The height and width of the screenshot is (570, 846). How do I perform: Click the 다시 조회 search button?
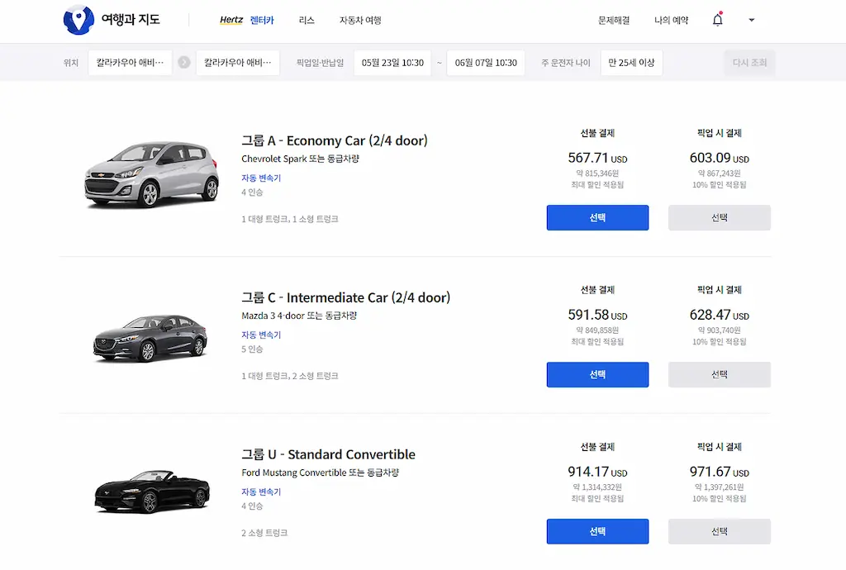pyautogui.click(x=749, y=62)
